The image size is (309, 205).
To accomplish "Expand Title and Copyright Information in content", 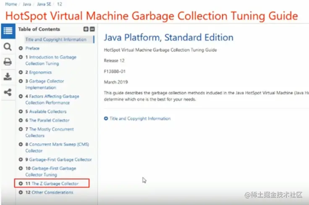I will (x=106, y=118).
